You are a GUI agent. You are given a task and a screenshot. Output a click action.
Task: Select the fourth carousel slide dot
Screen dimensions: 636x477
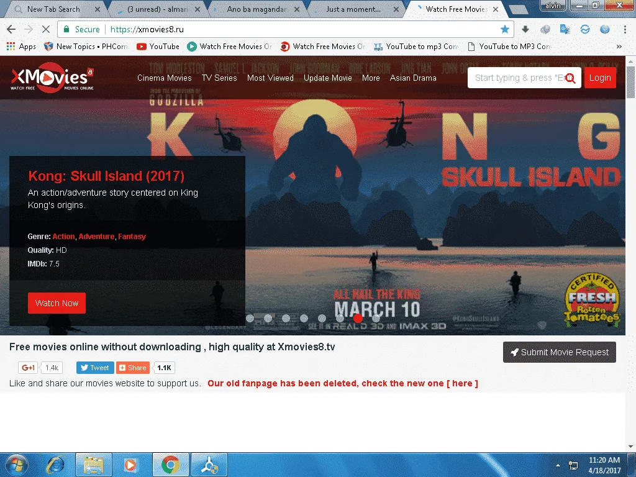[304, 319]
